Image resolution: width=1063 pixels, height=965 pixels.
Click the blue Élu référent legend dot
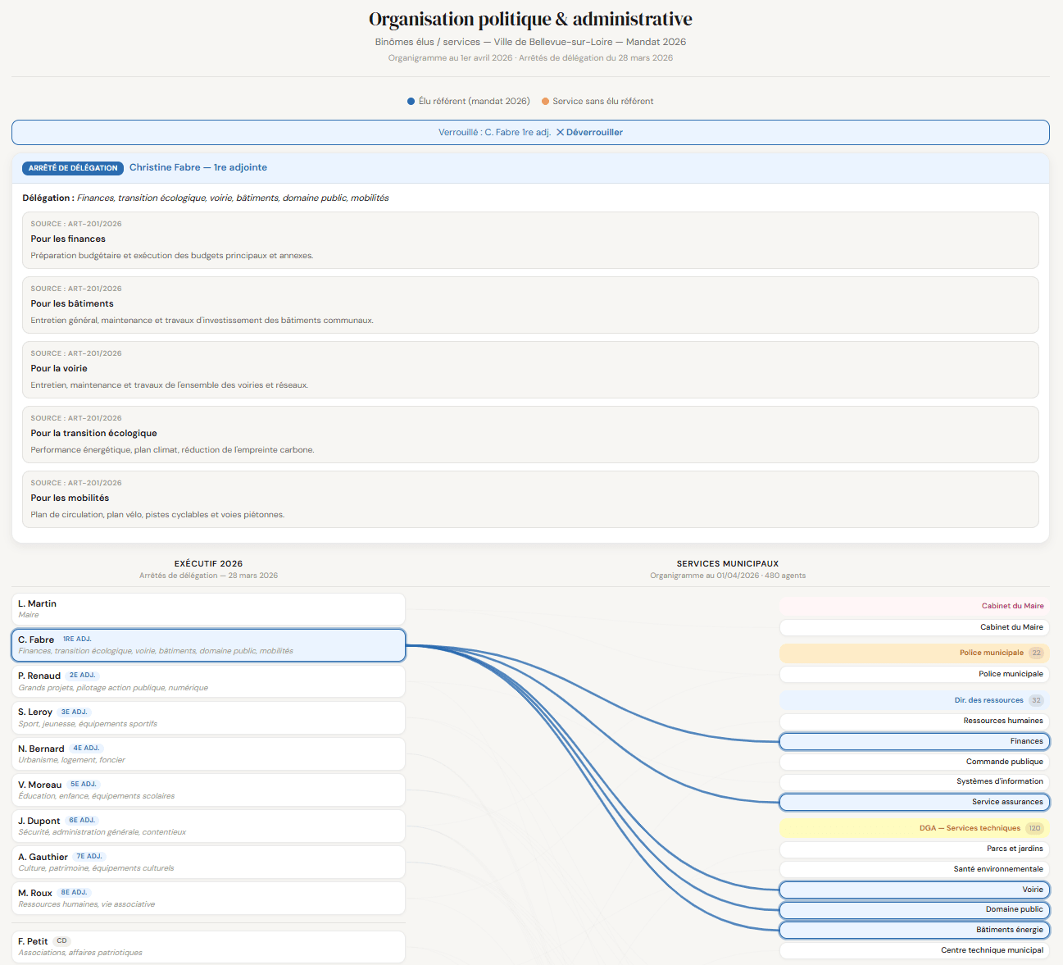(x=411, y=102)
